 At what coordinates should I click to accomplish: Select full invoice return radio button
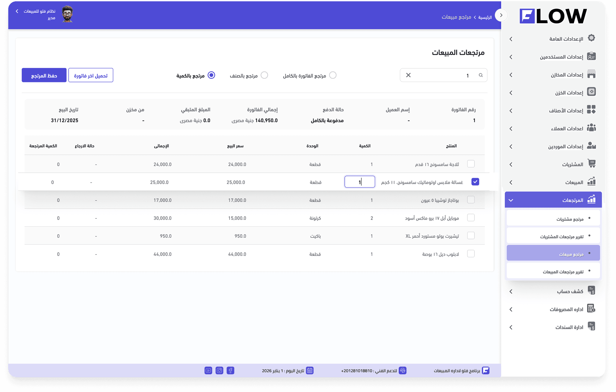pyautogui.click(x=333, y=75)
